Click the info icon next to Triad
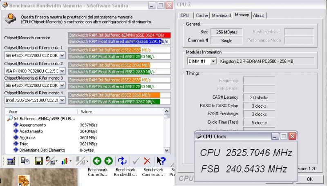The height and width of the screenshot is (186, 327). (x=16, y=143)
